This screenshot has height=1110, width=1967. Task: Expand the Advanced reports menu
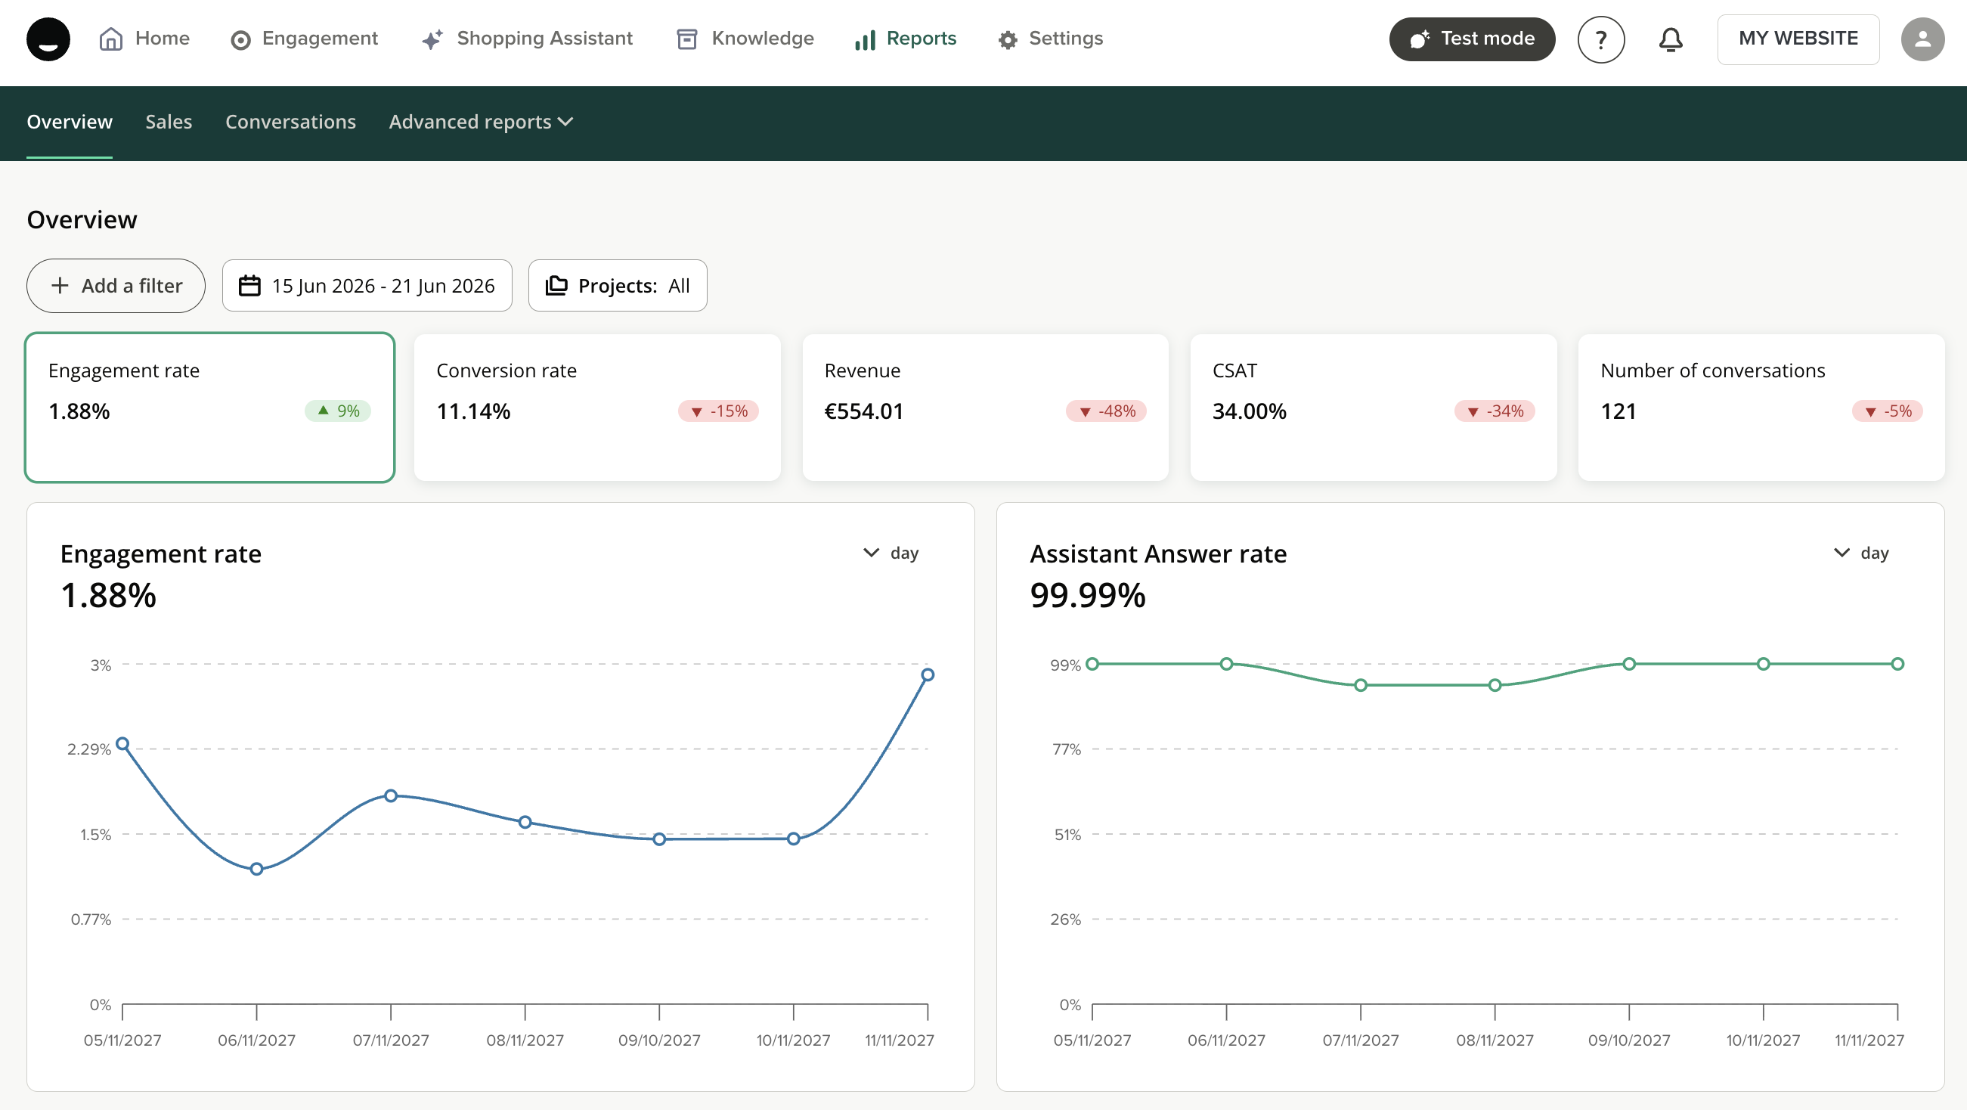pos(481,122)
